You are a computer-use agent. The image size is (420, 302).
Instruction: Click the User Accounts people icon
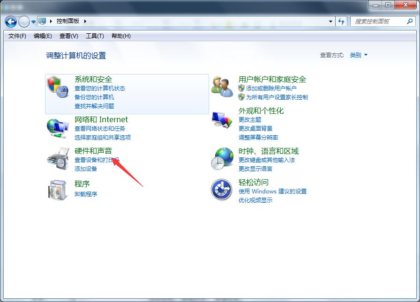[222, 87]
